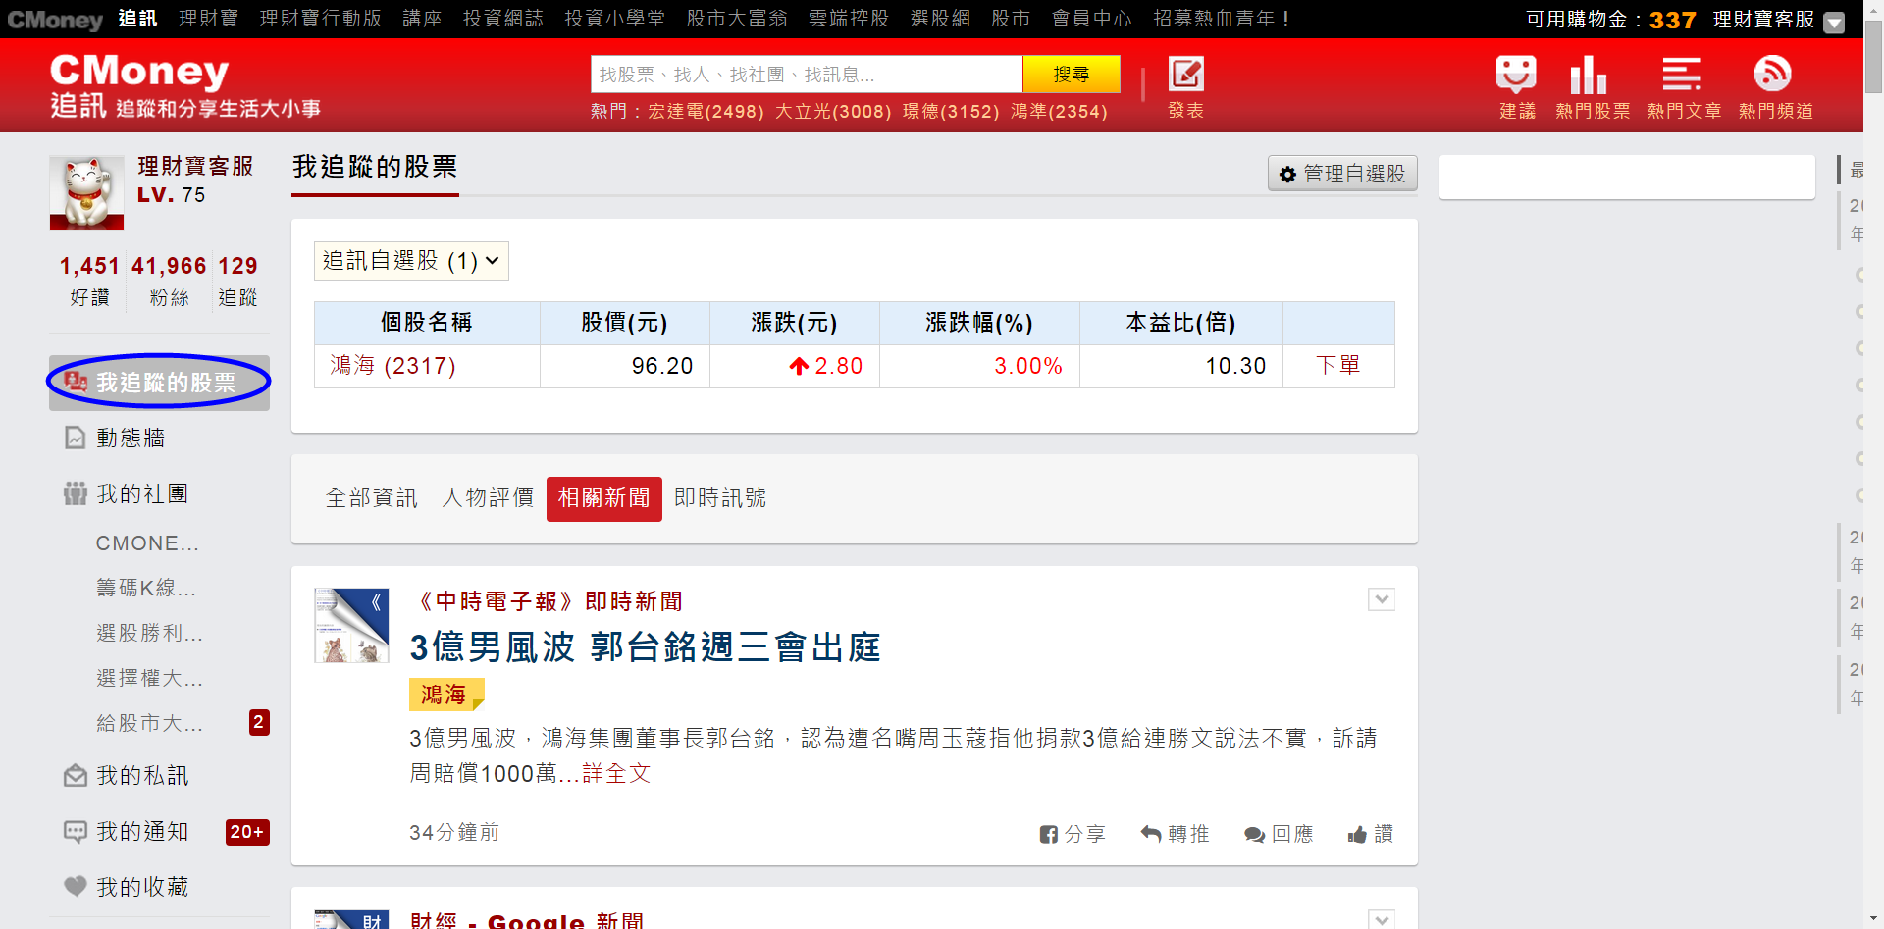Screen dimensions: 1884x929
Task: Open 投資網誌 in the top menu
Action: (x=503, y=19)
